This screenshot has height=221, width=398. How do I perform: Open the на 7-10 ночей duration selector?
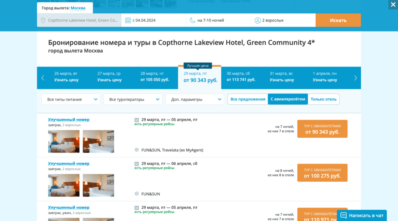(x=218, y=20)
